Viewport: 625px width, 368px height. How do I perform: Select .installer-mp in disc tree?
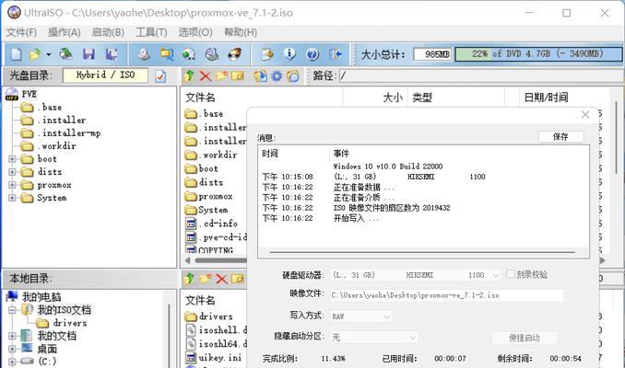(71, 133)
